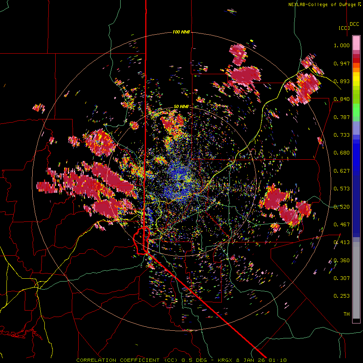Select the 0.360 scale value

click(342, 261)
